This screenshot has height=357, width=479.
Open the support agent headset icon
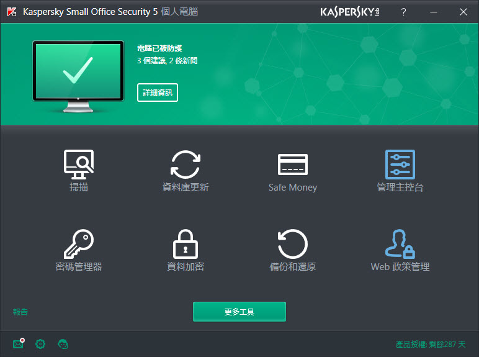(x=63, y=344)
